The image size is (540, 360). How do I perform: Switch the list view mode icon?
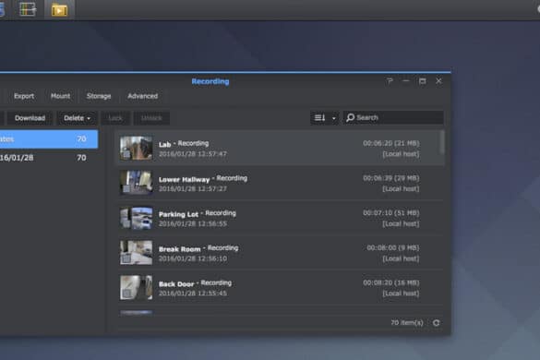pos(319,118)
